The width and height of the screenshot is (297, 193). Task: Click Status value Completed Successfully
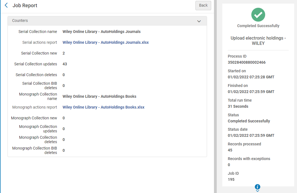pos(249,121)
